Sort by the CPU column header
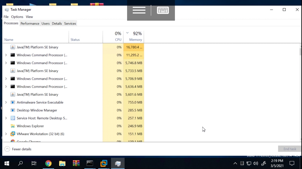The width and height of the screenshot is (302, 169). (x=113, y=37)
